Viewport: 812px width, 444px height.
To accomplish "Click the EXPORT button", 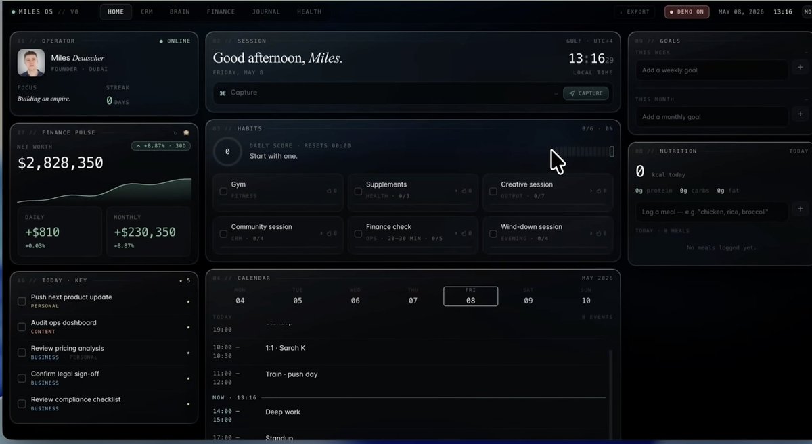I will (635, 11).
